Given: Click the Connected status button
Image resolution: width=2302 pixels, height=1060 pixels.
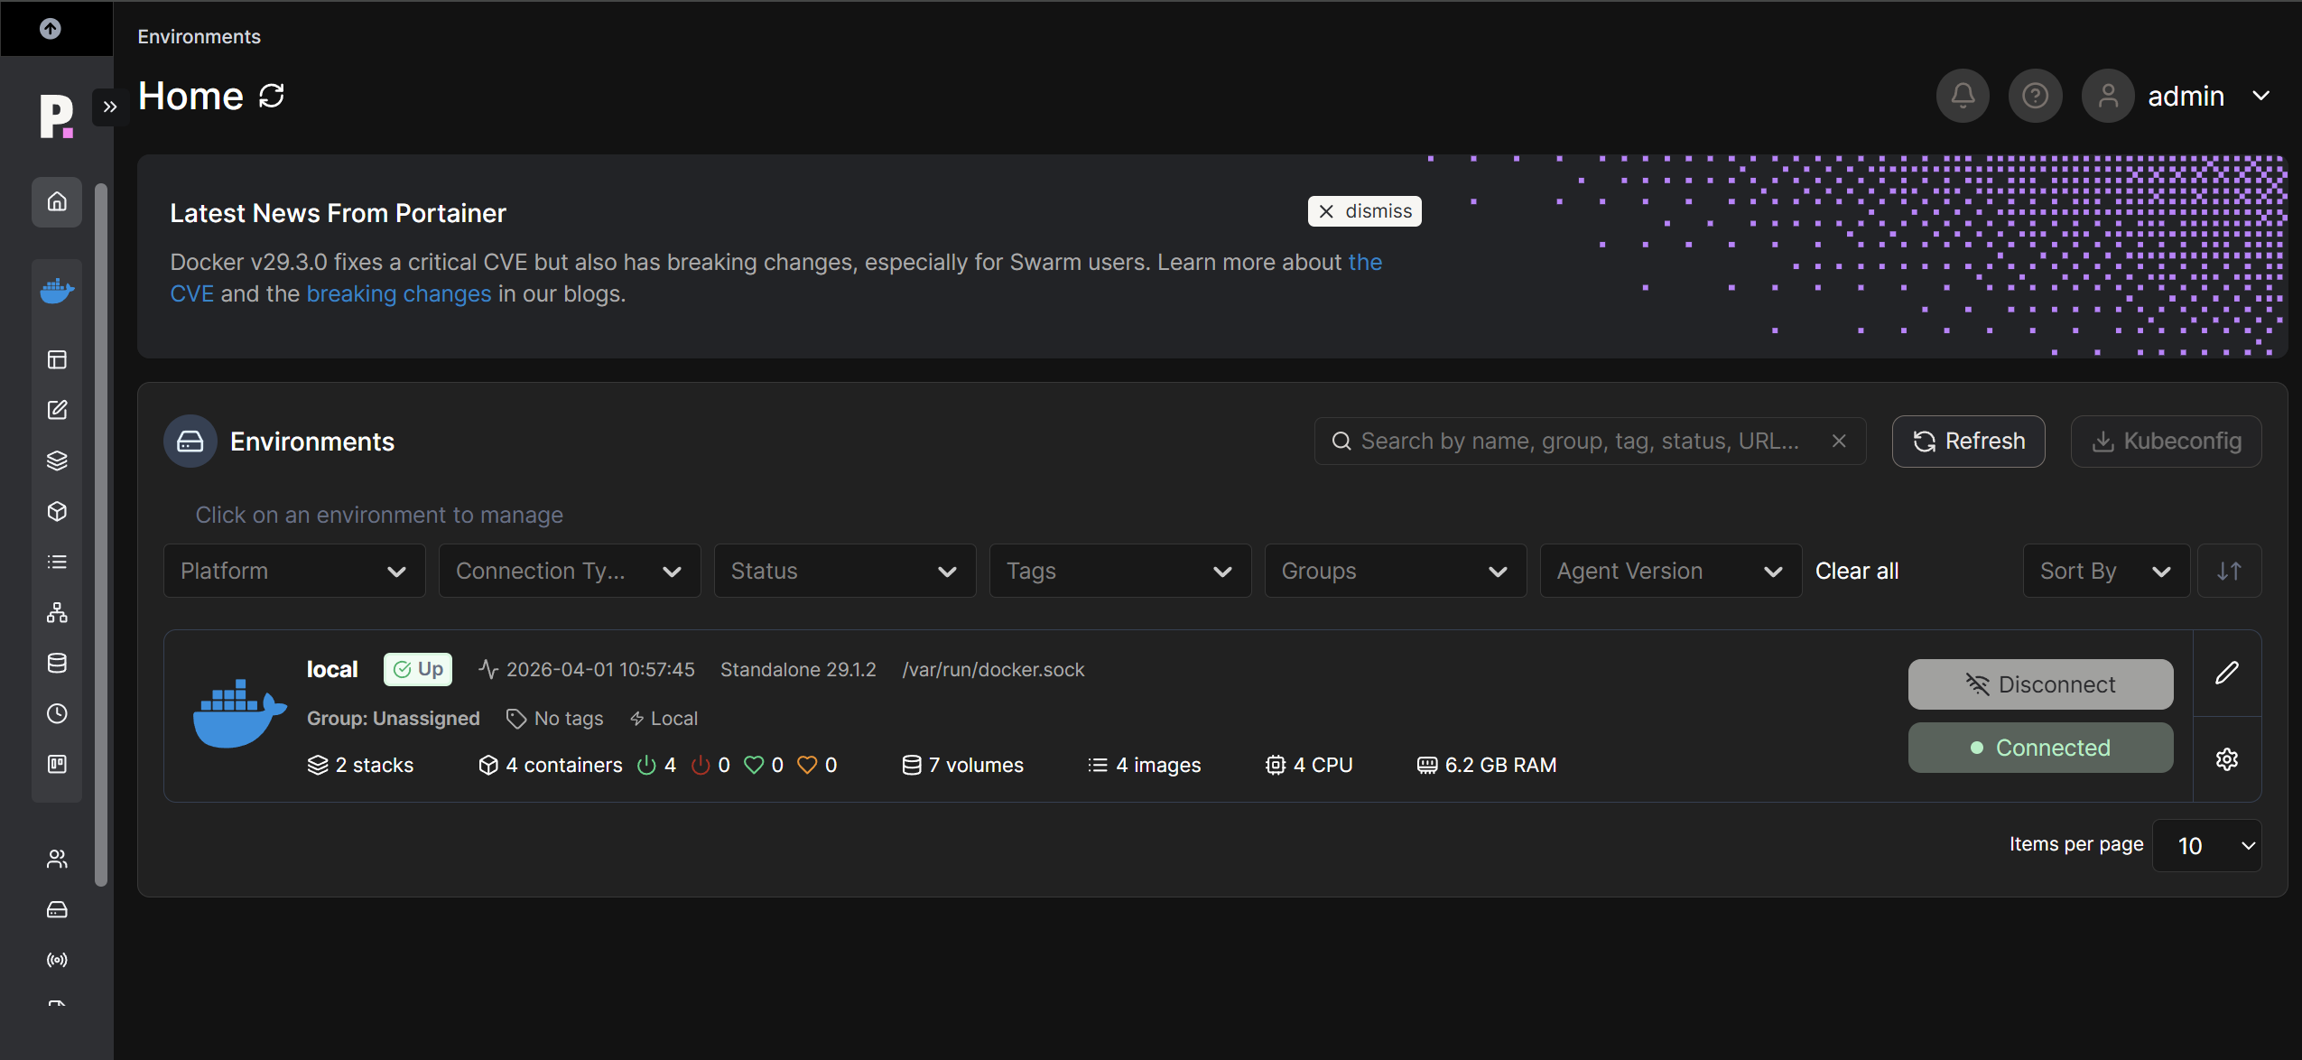Looking at the screenshot, I should click(2040, 748).
